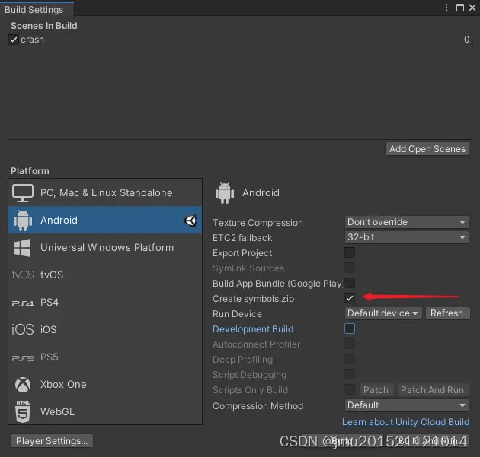480x457 pixels.
Task: Select the tvOS platform
Action: tap(105, 275)
